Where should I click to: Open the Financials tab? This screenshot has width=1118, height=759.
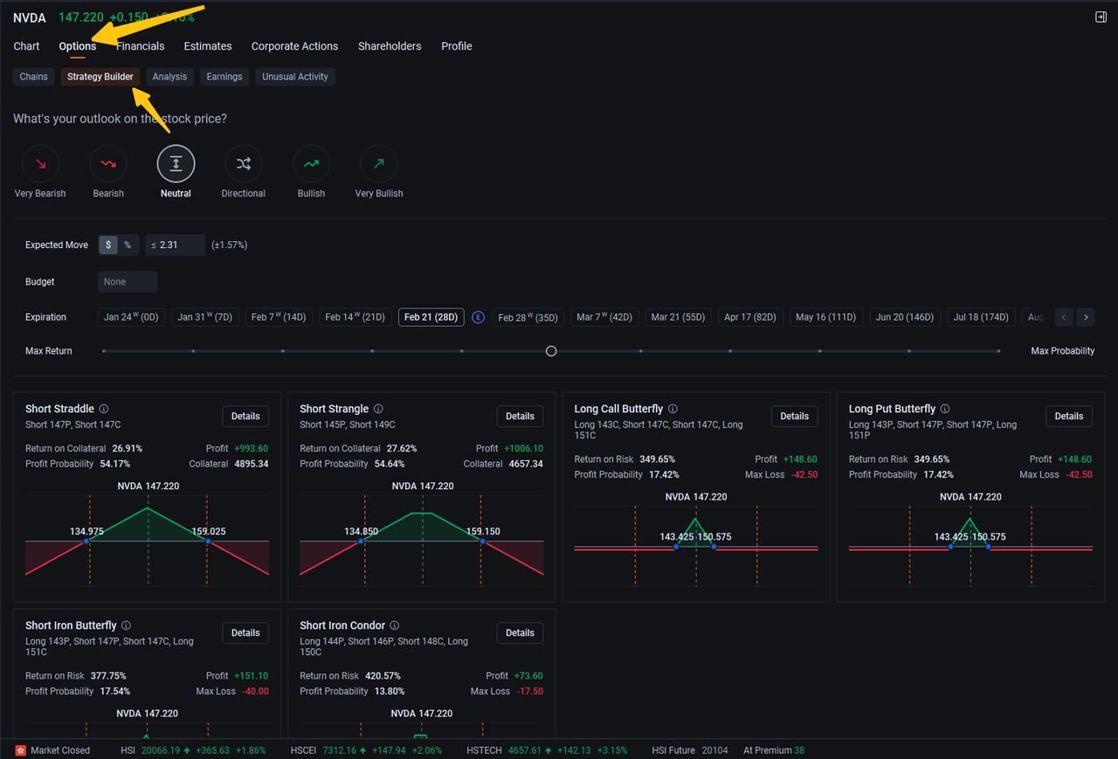point(140,46)
